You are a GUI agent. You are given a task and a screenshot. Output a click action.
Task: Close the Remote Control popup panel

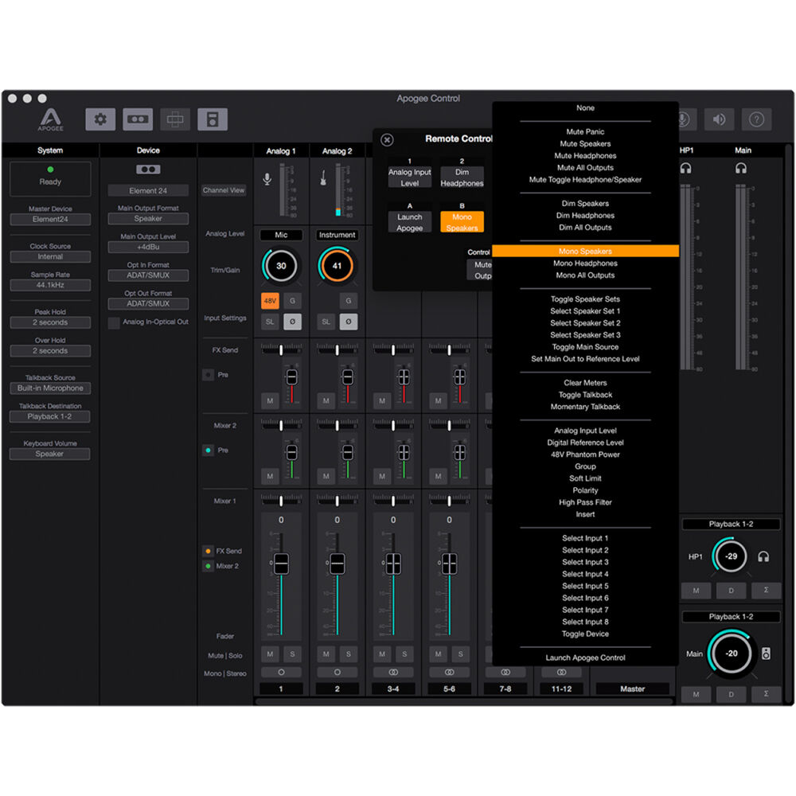point(387,139)
